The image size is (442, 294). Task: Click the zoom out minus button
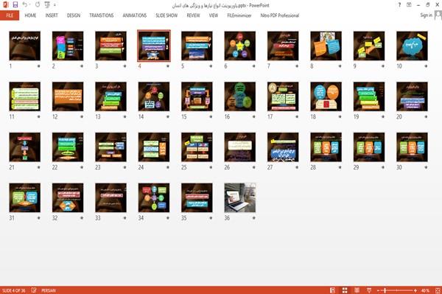pyautogui.click(x=379, y=290)
